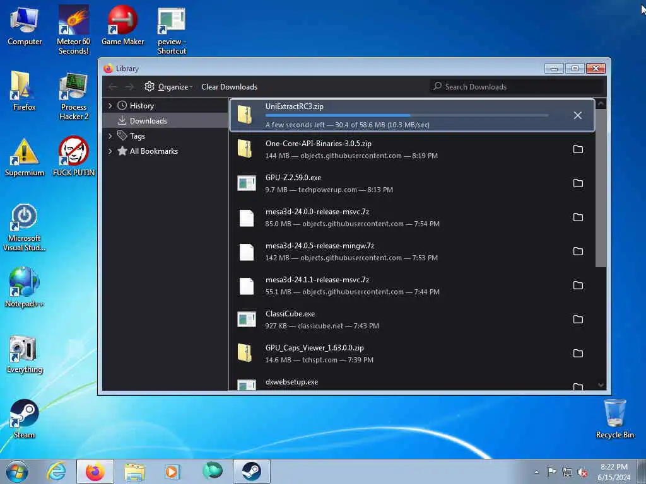Cancel the UniExtractRC3.zip download
Screen dimensions: 646x484
578,116
